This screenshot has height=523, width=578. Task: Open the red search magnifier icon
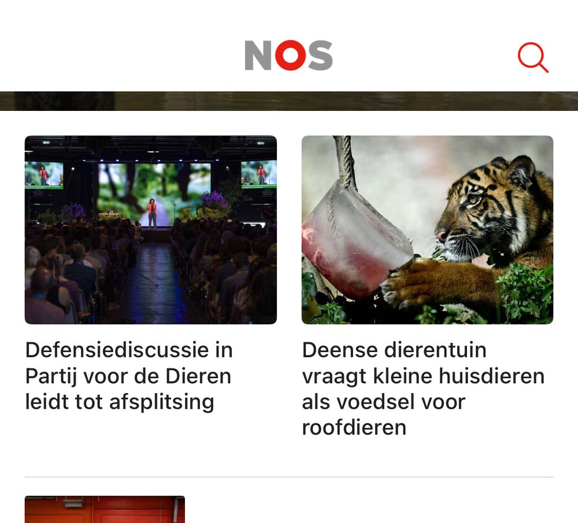click(x=533, y=58)
